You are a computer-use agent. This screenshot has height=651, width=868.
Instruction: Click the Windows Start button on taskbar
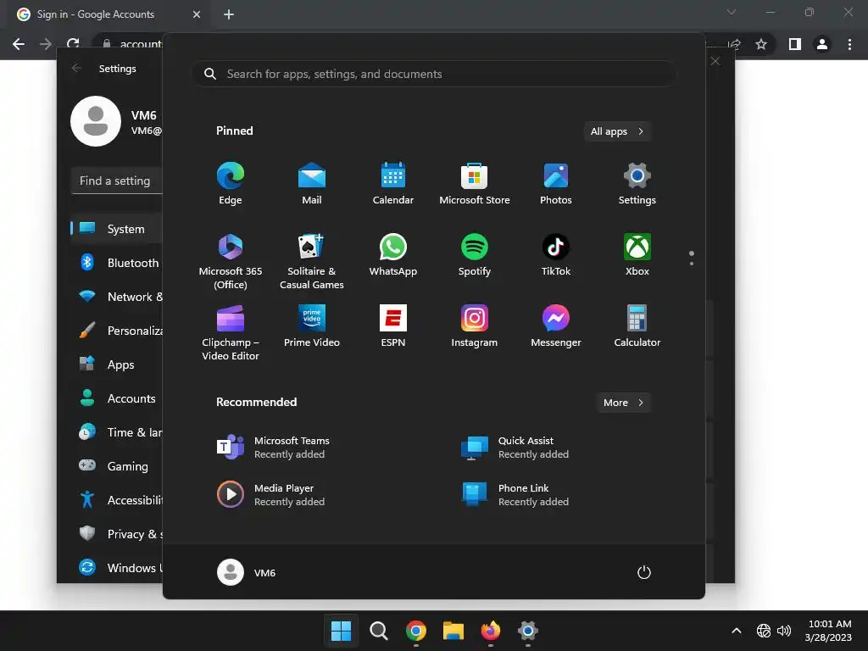pos(341,631)
